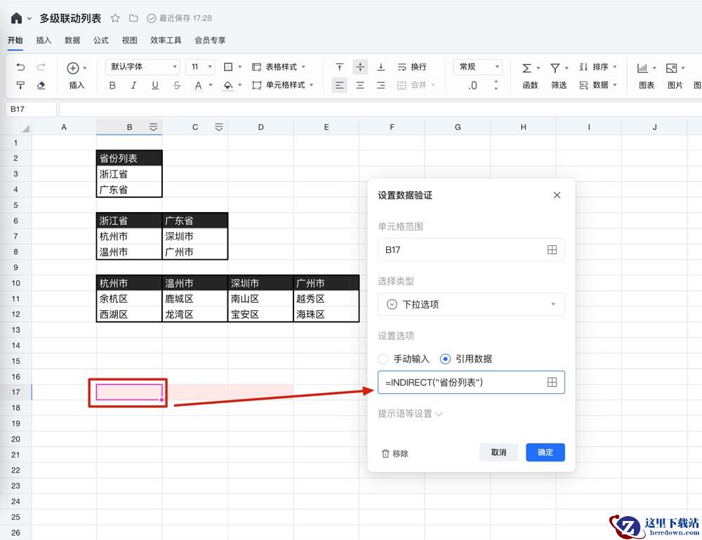Open the 效率工具 tab
The width and height of the screenshot is (702, 540).
(166, 41)
